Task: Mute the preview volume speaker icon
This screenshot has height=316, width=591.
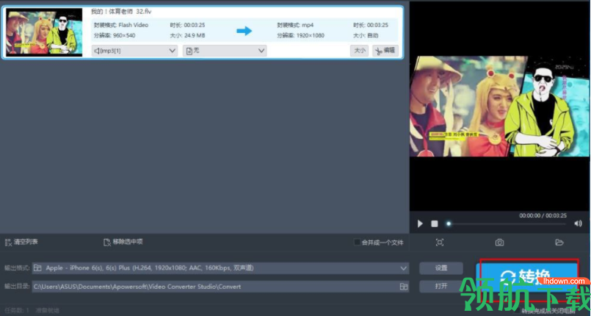Action: click(579, 223)
